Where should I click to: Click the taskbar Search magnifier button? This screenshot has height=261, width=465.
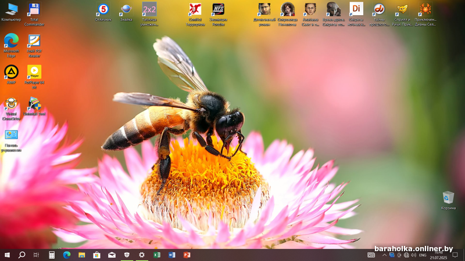(22, 255)
